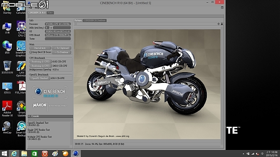
Task: Click the picture viewer move icon
Action: tap(219, 24)
